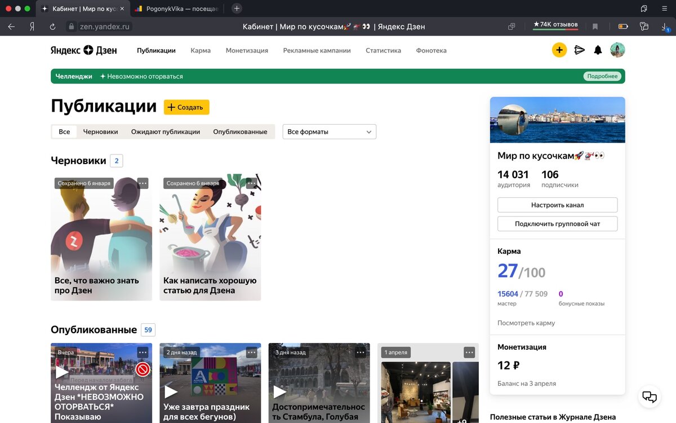Screen dimensions: 676x423
Task: Open the Карма navigation item
Action: click(x=201, y=50)
